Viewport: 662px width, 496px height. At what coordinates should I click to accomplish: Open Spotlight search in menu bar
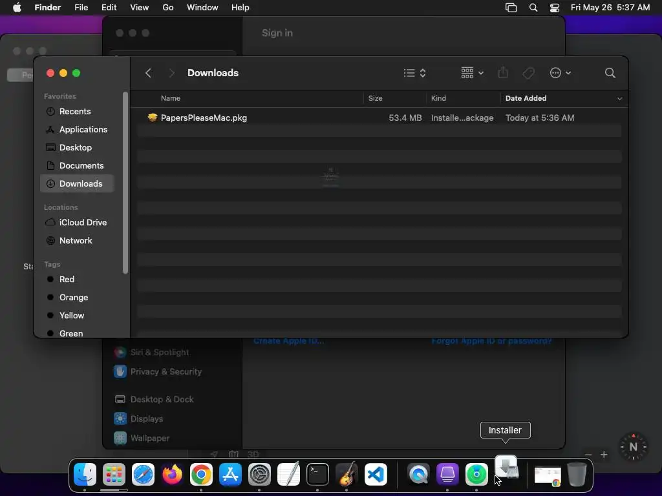tap(533, 8)
